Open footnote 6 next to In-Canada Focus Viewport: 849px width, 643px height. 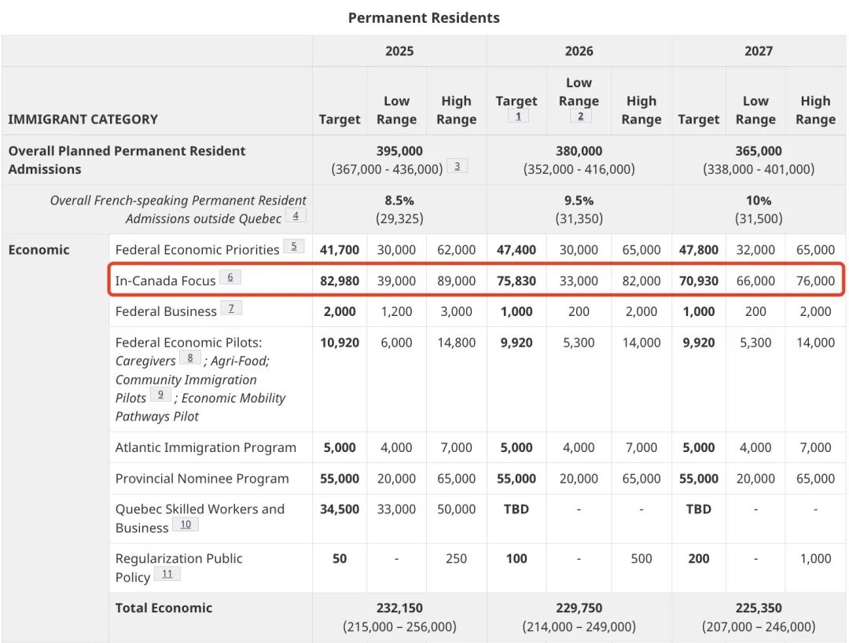pyautogui.click(x=230, y=277)
